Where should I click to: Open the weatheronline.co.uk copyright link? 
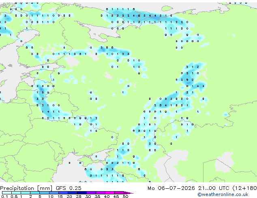point(223,194)
